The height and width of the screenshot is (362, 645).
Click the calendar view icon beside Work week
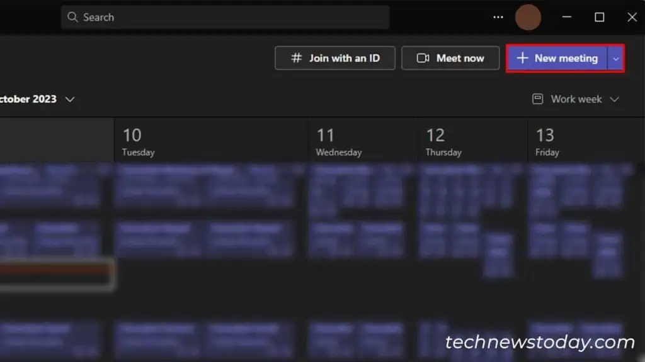point(538,99)
